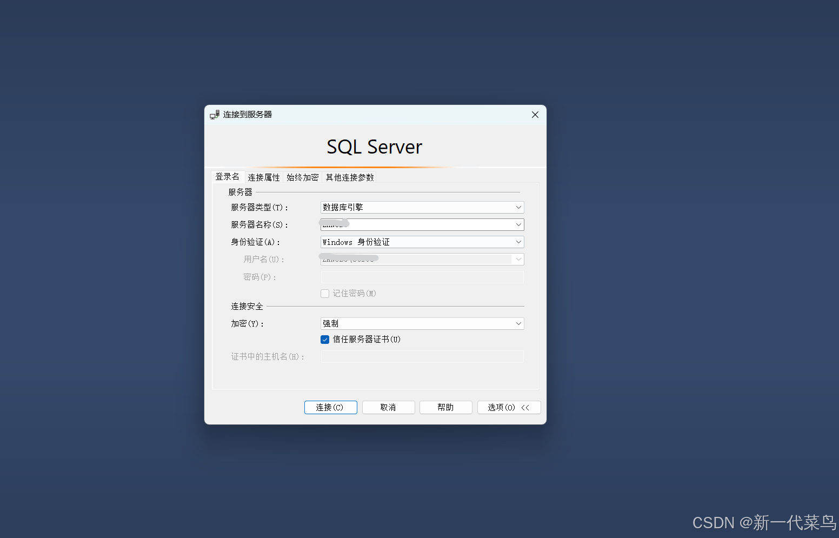Switch to the 连接属性 tab
This screenshot has width=839, height=538.
pyautogui.click(x=264, y=177)
